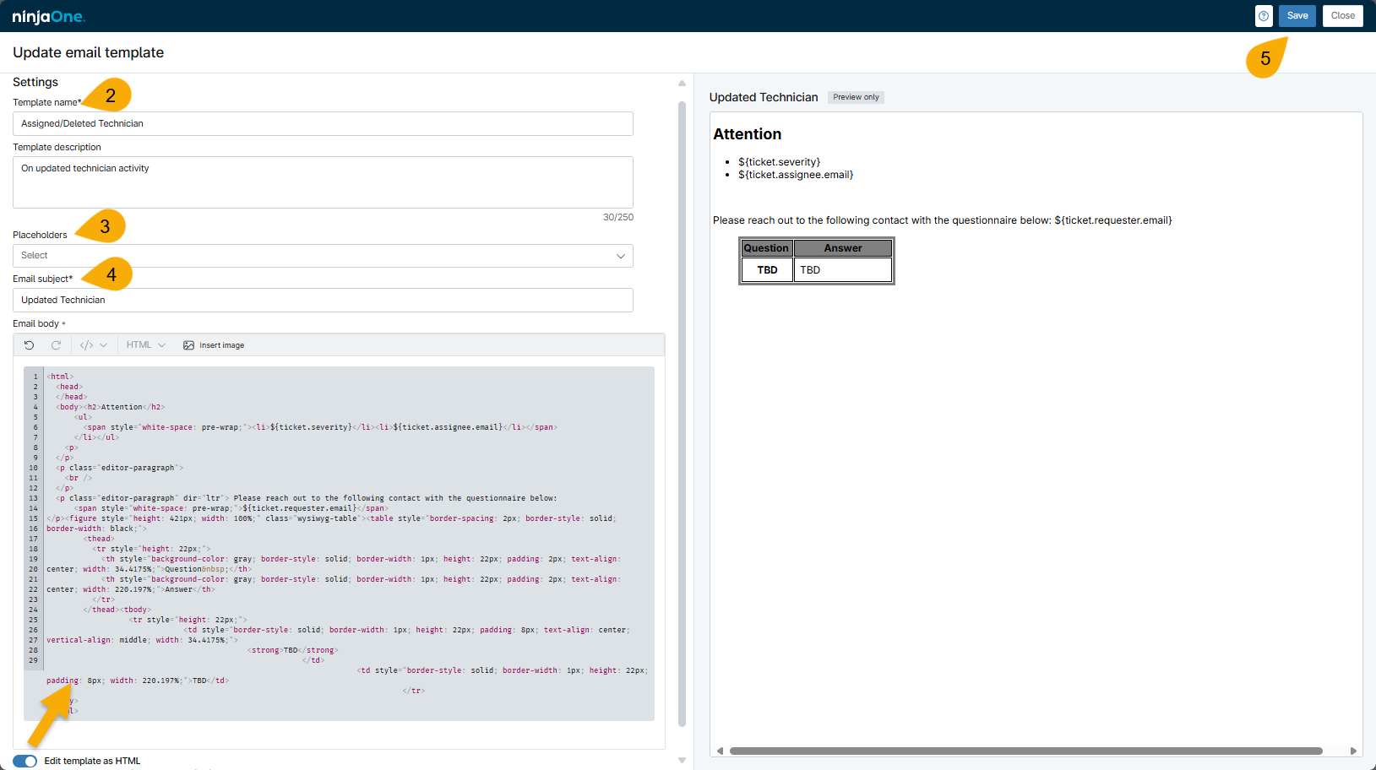Focus the Email subject field
The width and height of the screenshot is (1376, 770).
click(x=323, y=301)
